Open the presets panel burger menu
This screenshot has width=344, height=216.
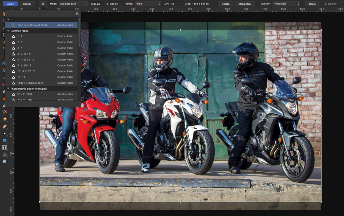tap(77, 13)
